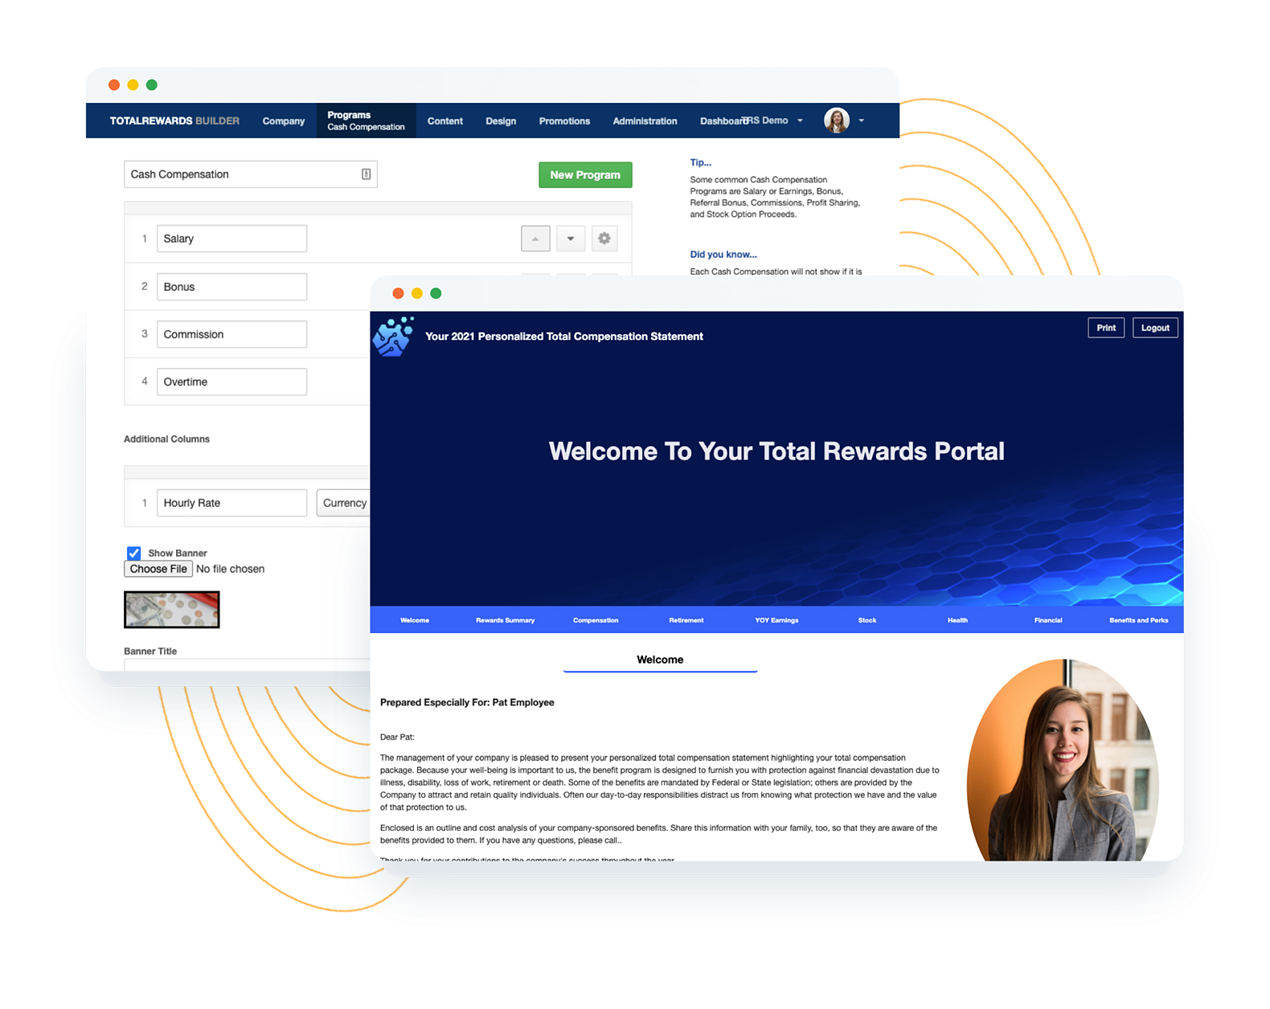Click green maximize button of portal window
Viewport: 1270px width, 1009px height.
tap(436, 293)
